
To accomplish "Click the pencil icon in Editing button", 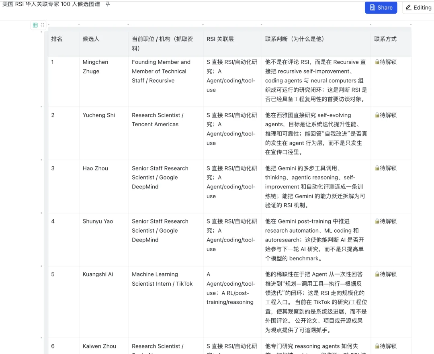I will coord(408,8).
